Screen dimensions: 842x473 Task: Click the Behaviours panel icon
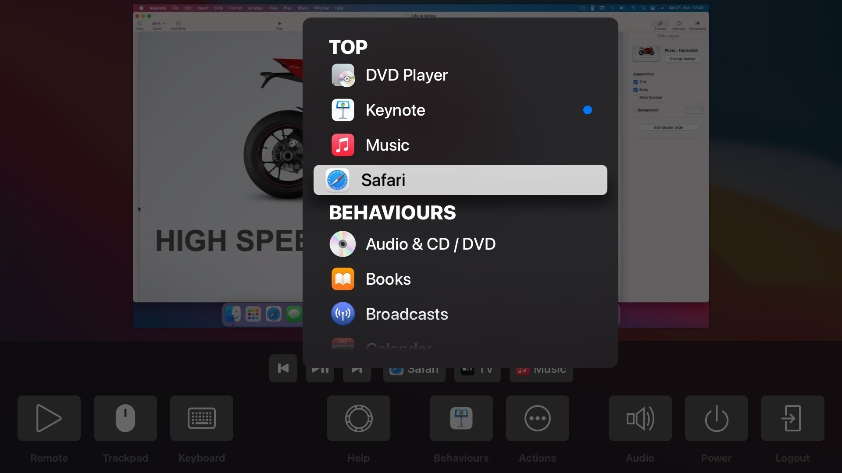pos(460,418)
